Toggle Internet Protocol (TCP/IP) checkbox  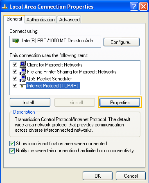click(x=15, y=85)
